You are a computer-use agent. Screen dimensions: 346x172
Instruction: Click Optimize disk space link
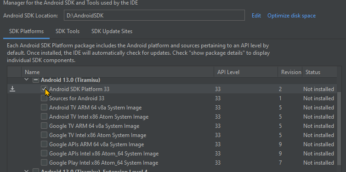pos(291,16)
